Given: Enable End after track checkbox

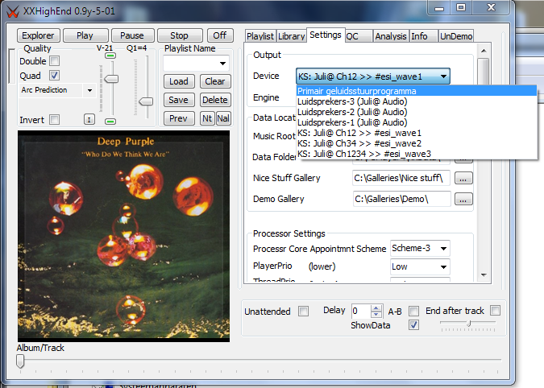Looking at the screenshot, I should coord(495,311).
